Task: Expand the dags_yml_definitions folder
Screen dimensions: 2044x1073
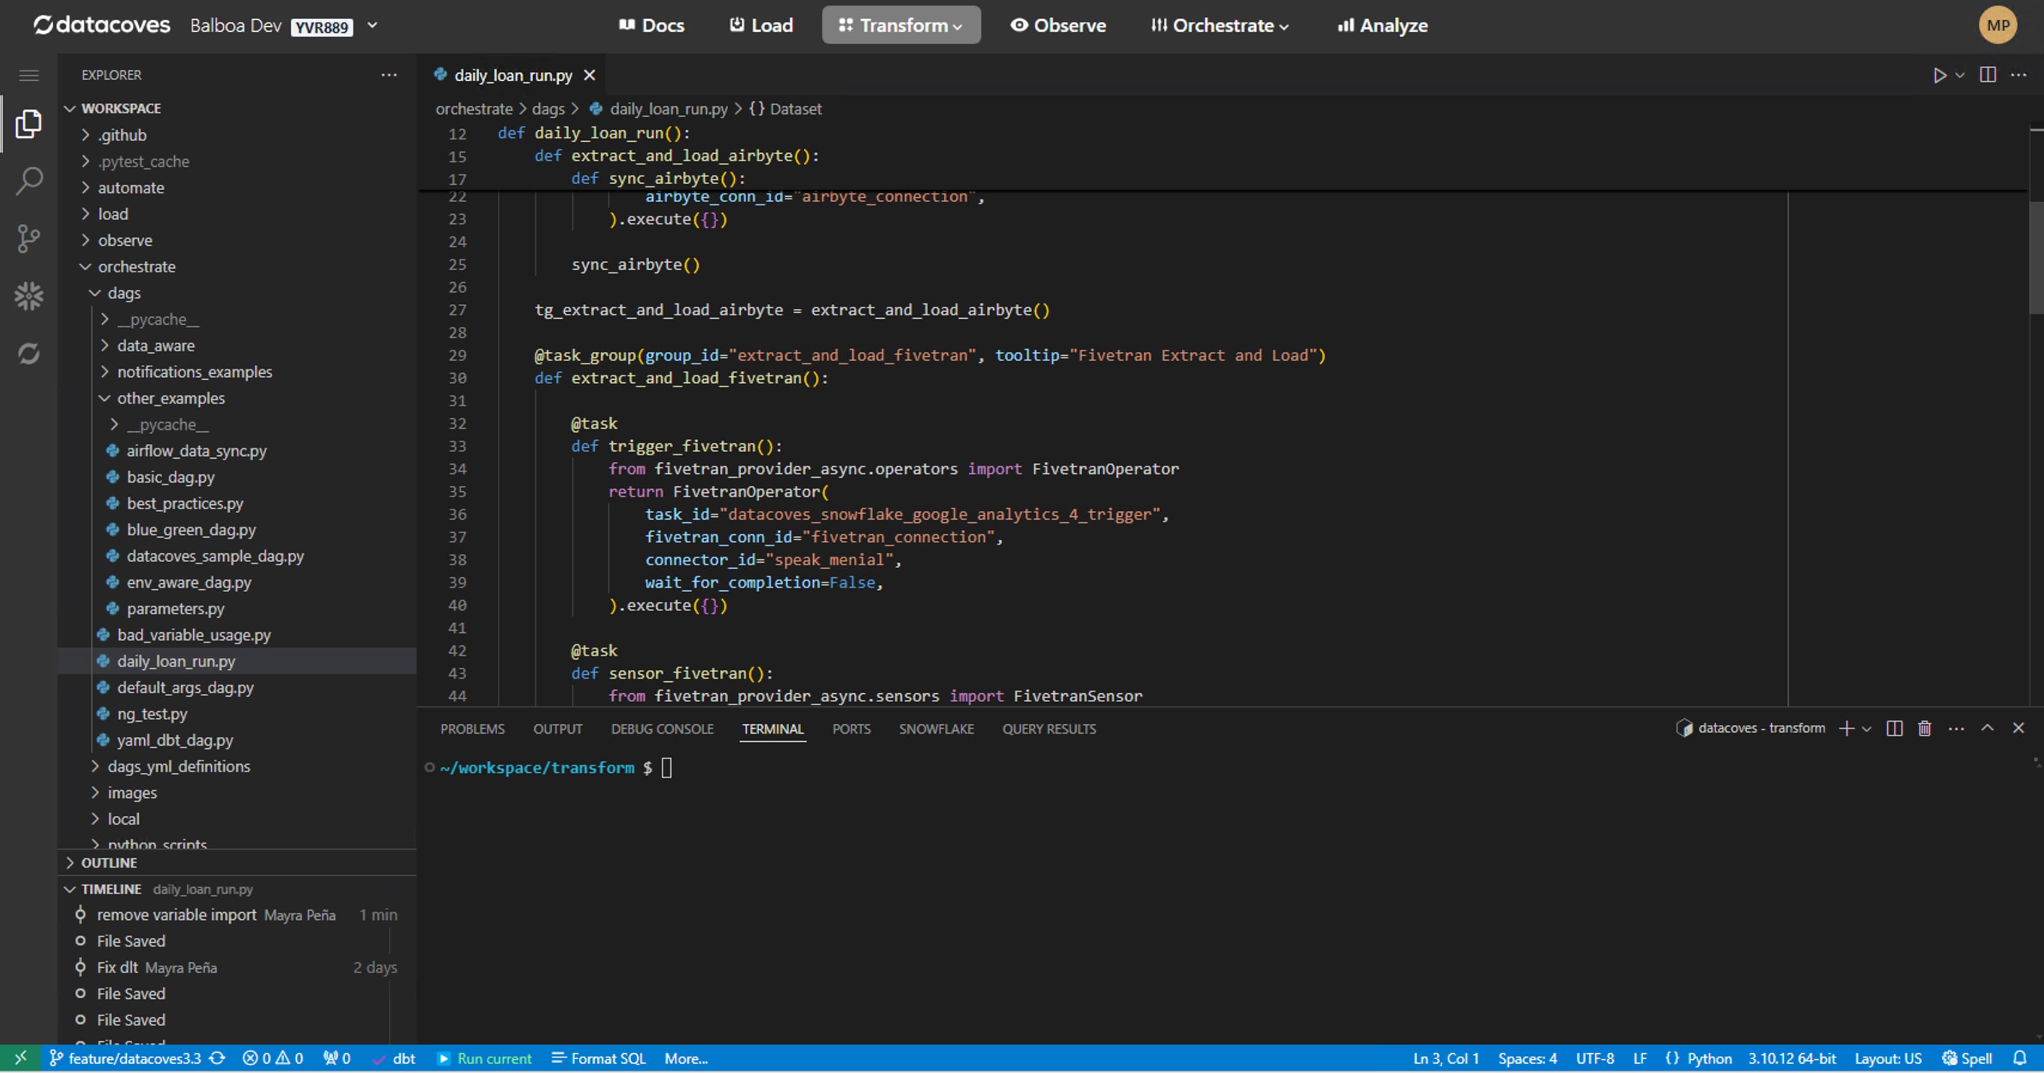Action: [237, 766]
